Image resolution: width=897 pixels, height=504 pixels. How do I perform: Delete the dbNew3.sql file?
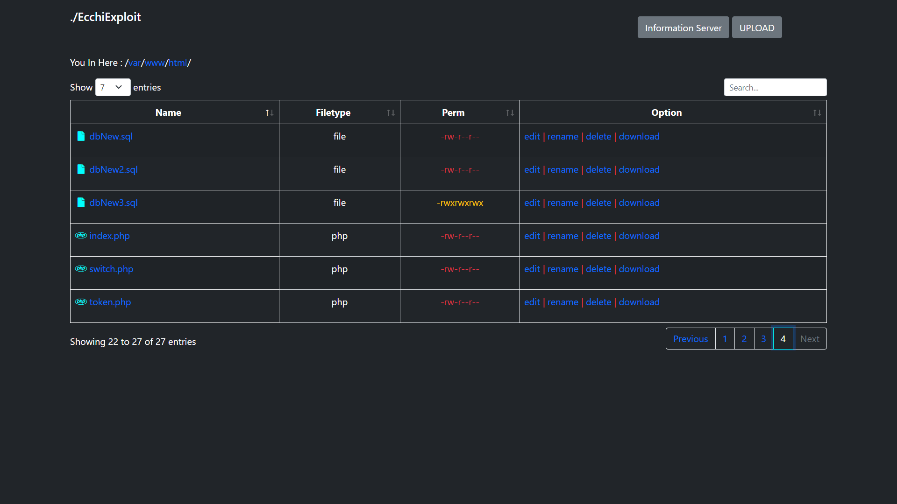coord(598,203)
